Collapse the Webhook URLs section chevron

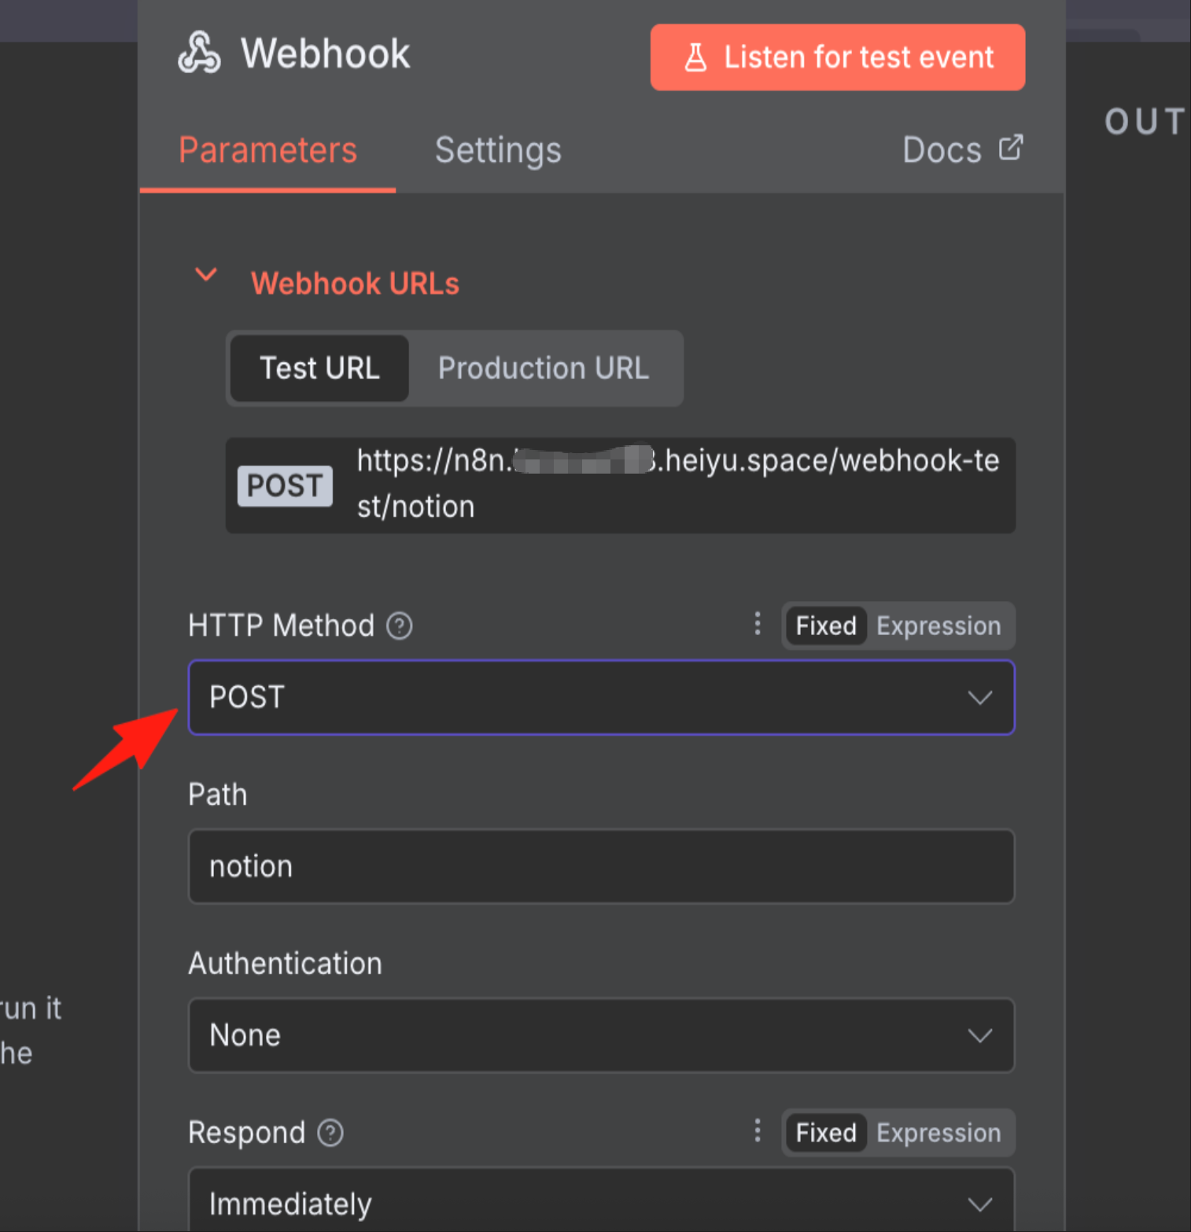[x=206, y=275]
